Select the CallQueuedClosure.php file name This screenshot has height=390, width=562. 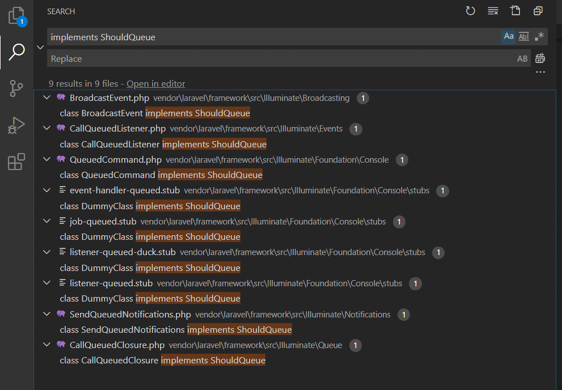(x=117, y=345)
